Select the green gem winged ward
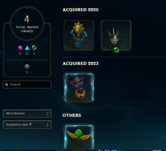 click(x=79, y=136)
